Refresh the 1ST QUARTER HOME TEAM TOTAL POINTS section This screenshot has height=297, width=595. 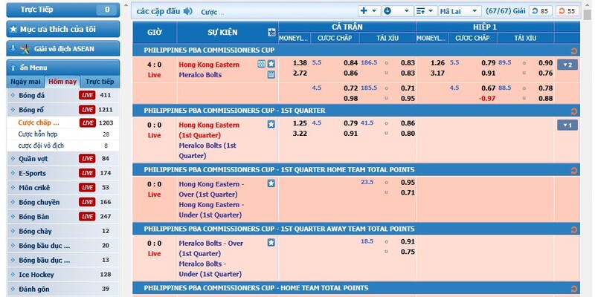click(573, 171)
